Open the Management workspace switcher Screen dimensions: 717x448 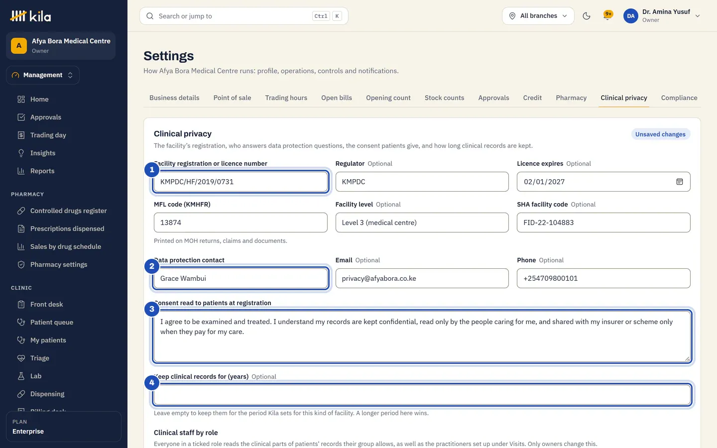(43, 75)
